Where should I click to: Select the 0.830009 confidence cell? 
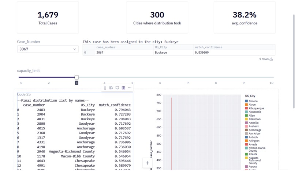(234, 53)
